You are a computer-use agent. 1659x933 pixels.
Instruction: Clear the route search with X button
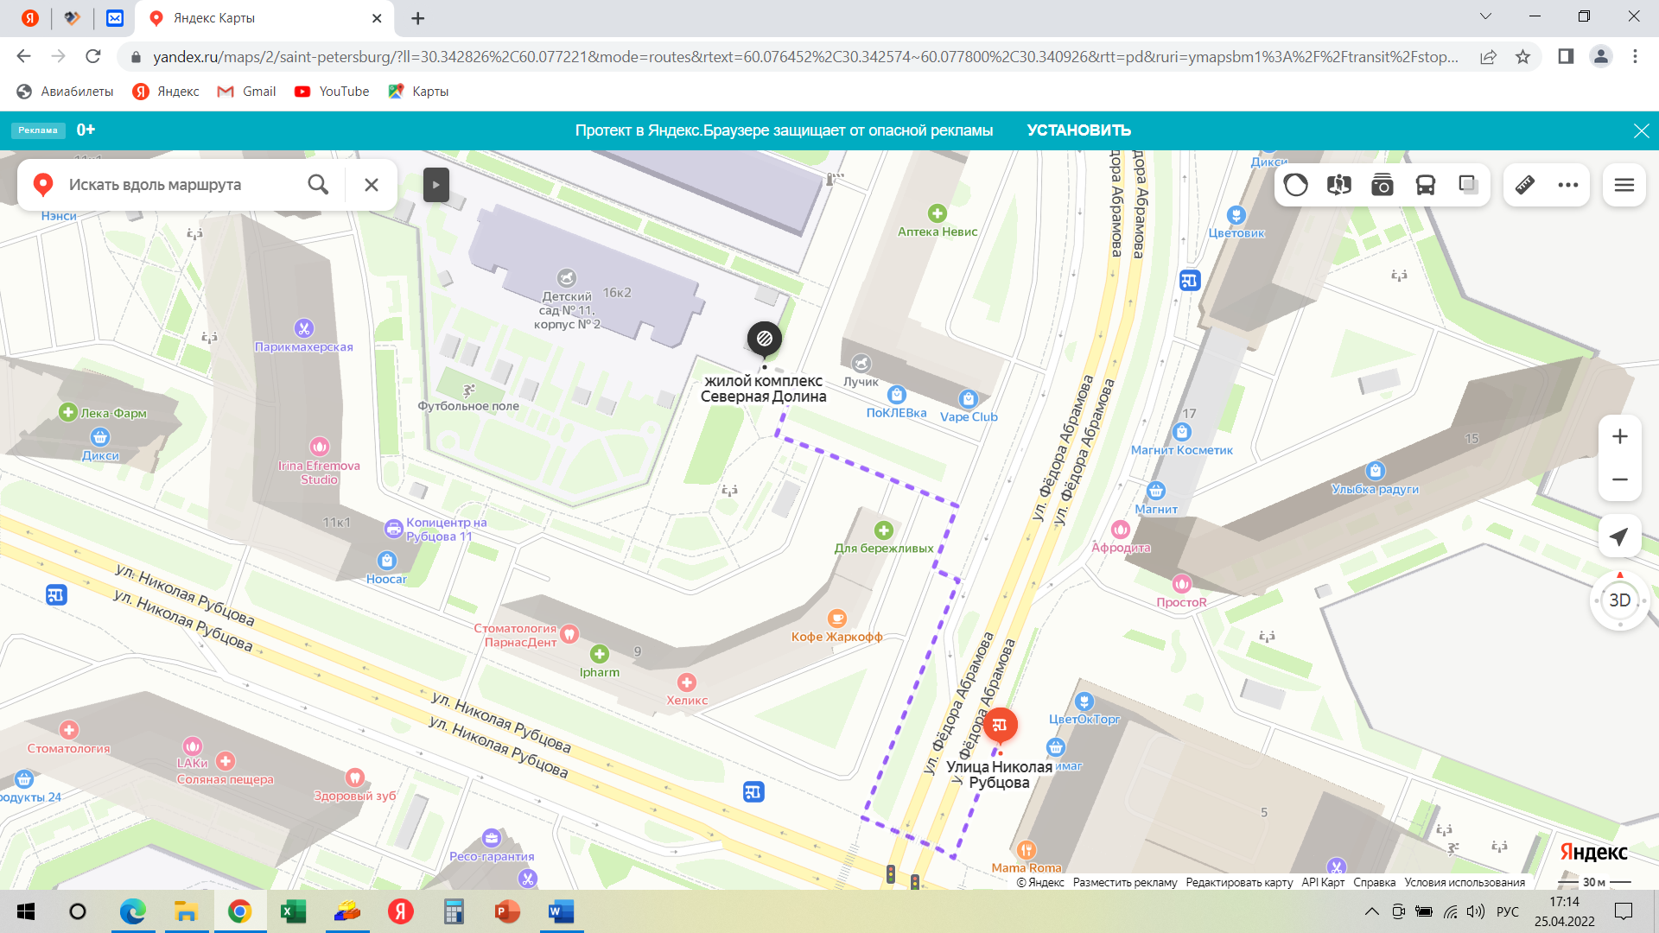372,184
